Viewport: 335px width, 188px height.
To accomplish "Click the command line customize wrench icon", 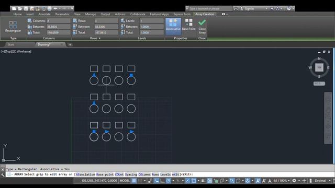I will click(3, 175).
